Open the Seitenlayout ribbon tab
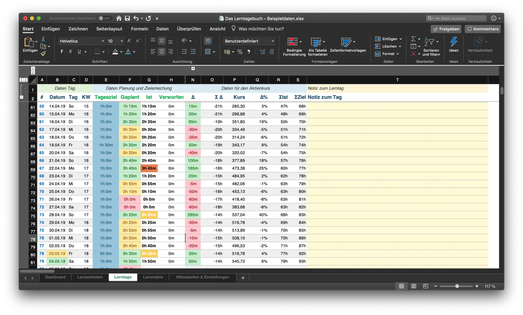The height and width of the screenshot is (315, 523). [109, 29]
